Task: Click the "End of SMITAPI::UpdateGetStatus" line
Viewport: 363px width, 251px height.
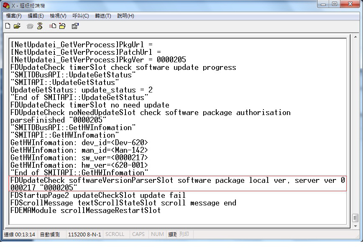Action: (x=79, y=97)
